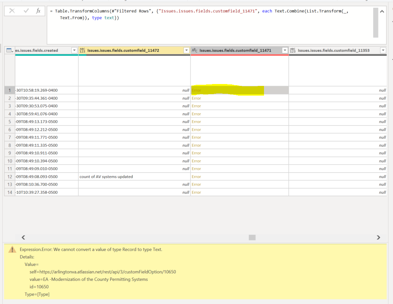Image resolution: width=393 pixels, height=304 pixels.
Task: Click the horizontal scrollbar thumb
Action: point(252,238)
